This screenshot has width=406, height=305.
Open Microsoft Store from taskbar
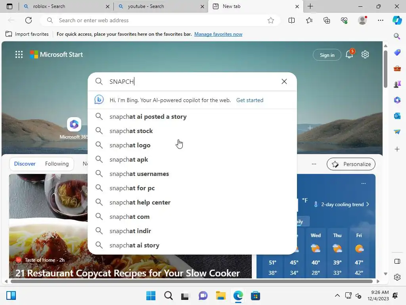[255, 295]
